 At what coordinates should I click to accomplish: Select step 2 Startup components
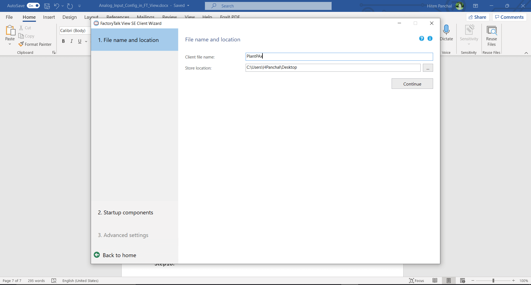[x=125, y=212]
